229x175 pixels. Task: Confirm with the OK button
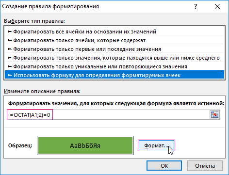pyautogui.click(x=164, y=166)
